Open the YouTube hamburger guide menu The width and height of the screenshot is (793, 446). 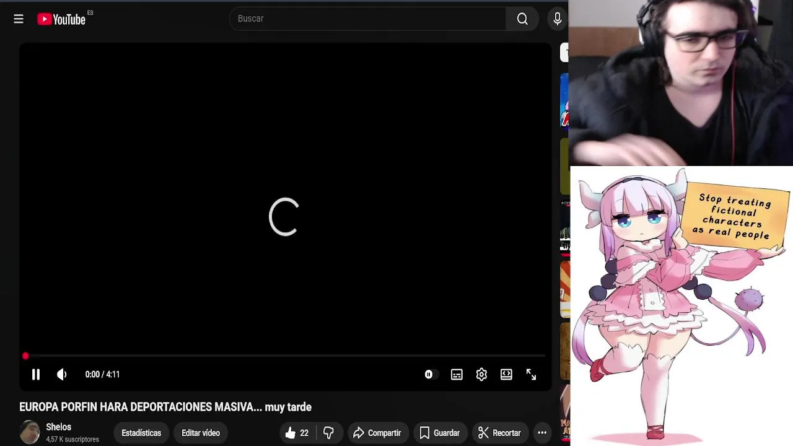[19, 19]
